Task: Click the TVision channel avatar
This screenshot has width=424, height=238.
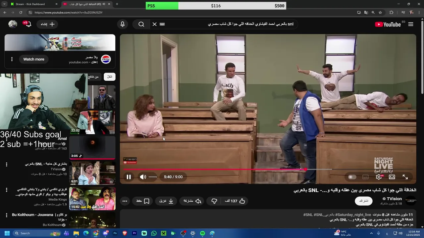Action: coord(411,201)
